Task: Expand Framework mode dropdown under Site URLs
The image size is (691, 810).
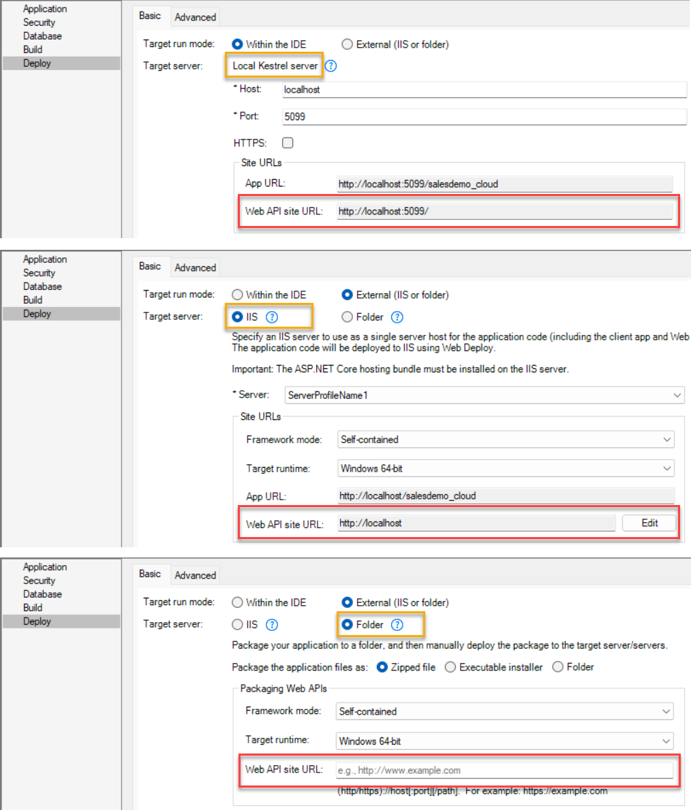Action: (x=506, y=440)
